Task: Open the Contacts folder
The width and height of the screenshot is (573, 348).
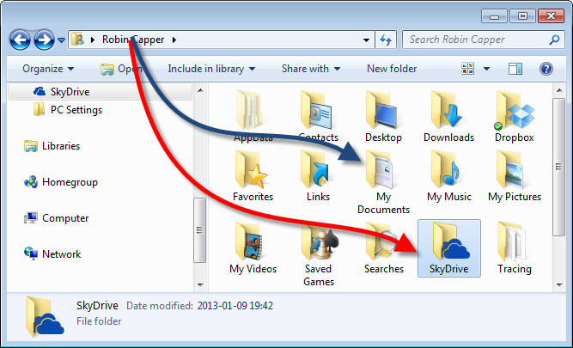Action: click(x=318, y=112)
